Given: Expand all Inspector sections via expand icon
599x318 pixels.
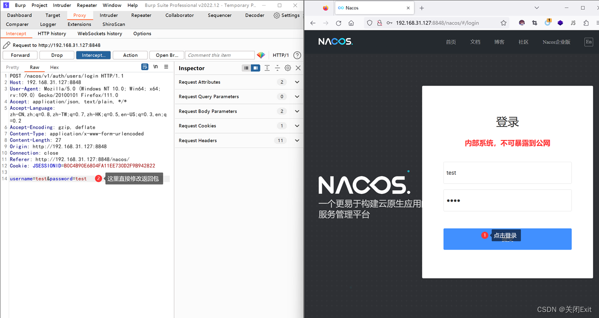Looking at the screenshot, I should [267, 67].
